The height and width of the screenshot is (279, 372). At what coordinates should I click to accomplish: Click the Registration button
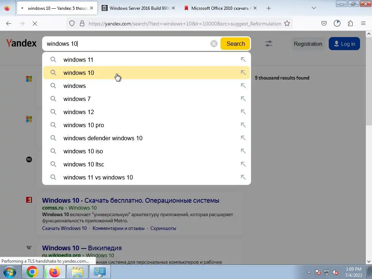click(x=308, y=44)
